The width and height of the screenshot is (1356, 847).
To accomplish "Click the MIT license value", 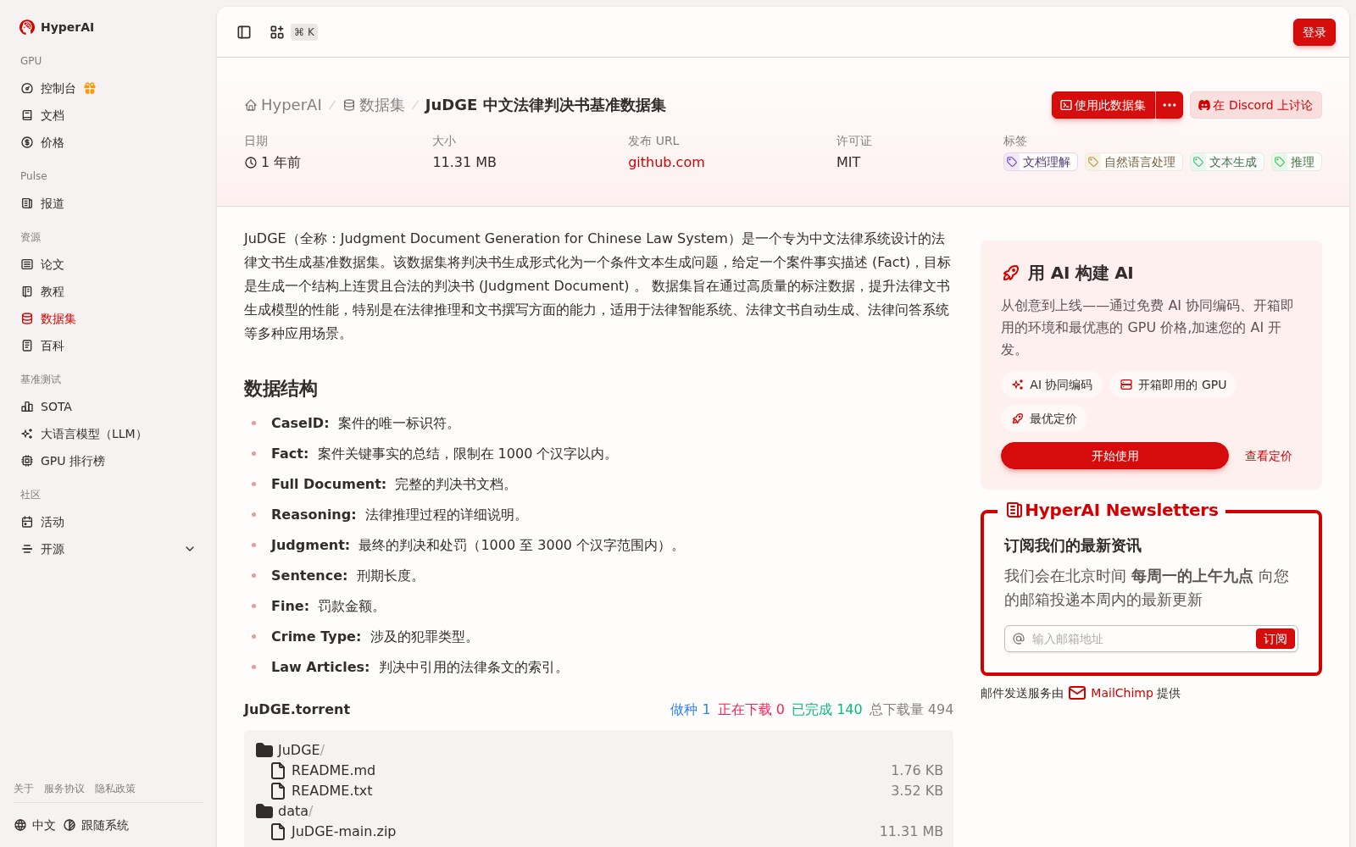I will pyautogui.click(x=848, y=162).
